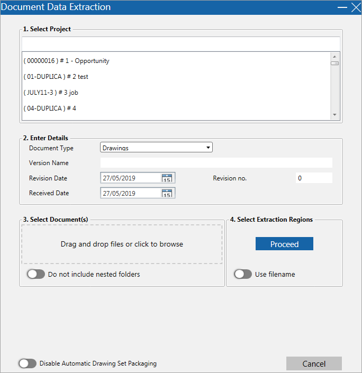The width and height of the screenshot is (362, 373).
Task: Click project list scroll down arrow
Action: coord(334,115)
